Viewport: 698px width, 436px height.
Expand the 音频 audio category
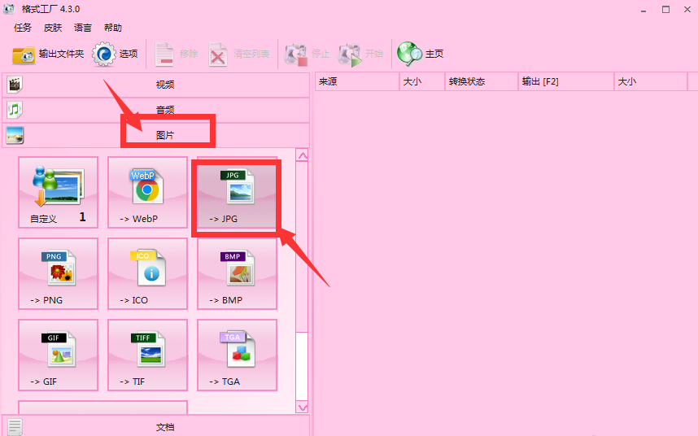point(156,110)
